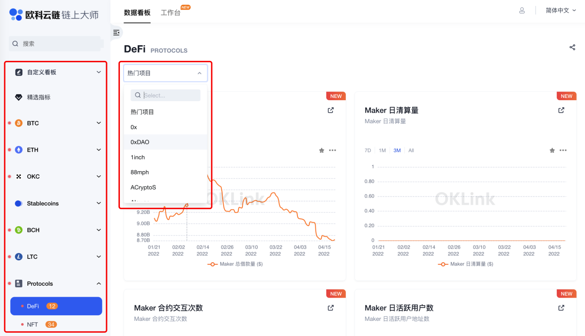Open the 简体中文 language dropdown
This screenshot has height=336, width=585.
point(561,11)
